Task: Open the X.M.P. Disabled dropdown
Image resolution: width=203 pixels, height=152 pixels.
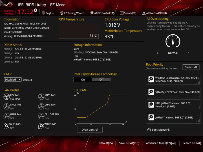Action: 13,79
